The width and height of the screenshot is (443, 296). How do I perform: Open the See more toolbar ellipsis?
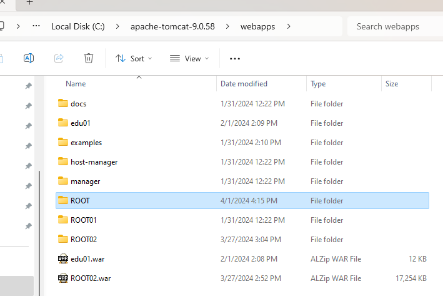point(234,59)
